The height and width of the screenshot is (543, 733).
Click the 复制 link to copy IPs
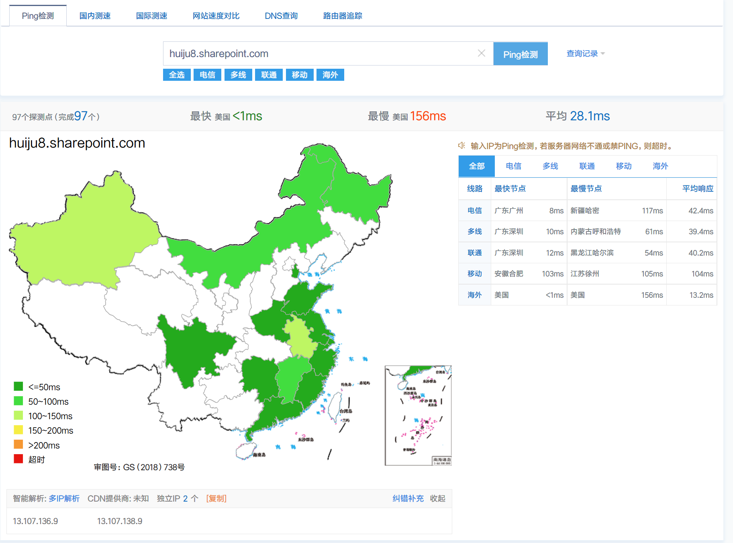pyautogui.click(x=216, y=498)
